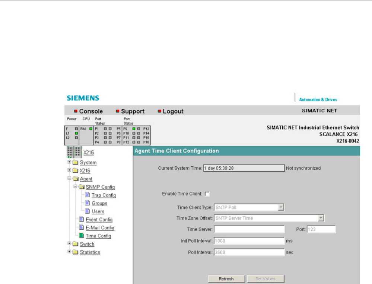The height and width of the screenshot is (284, 372).
Task: Click the System folder icon
Action: coord(76,162)
